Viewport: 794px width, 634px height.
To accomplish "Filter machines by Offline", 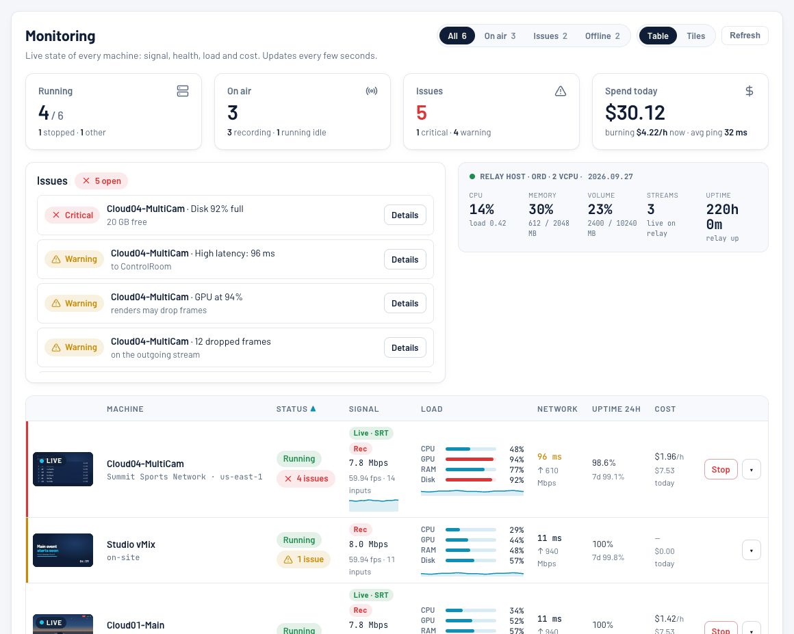I will [x=602, y=36].
